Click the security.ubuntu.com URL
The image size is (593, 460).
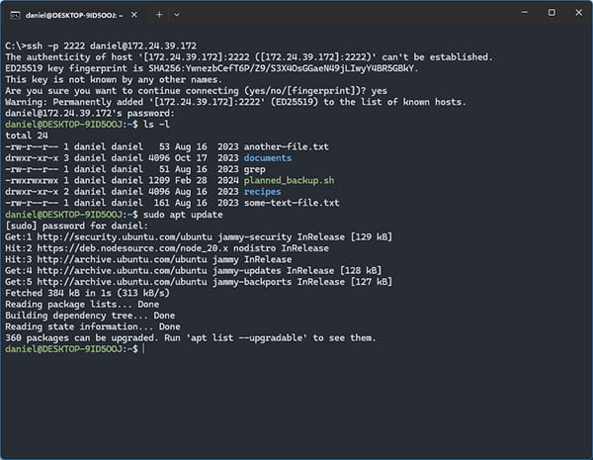125,237
